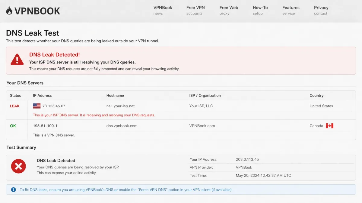Select IP address 73.123.45.67
This screenshot has height=203, width=362.
54,106
